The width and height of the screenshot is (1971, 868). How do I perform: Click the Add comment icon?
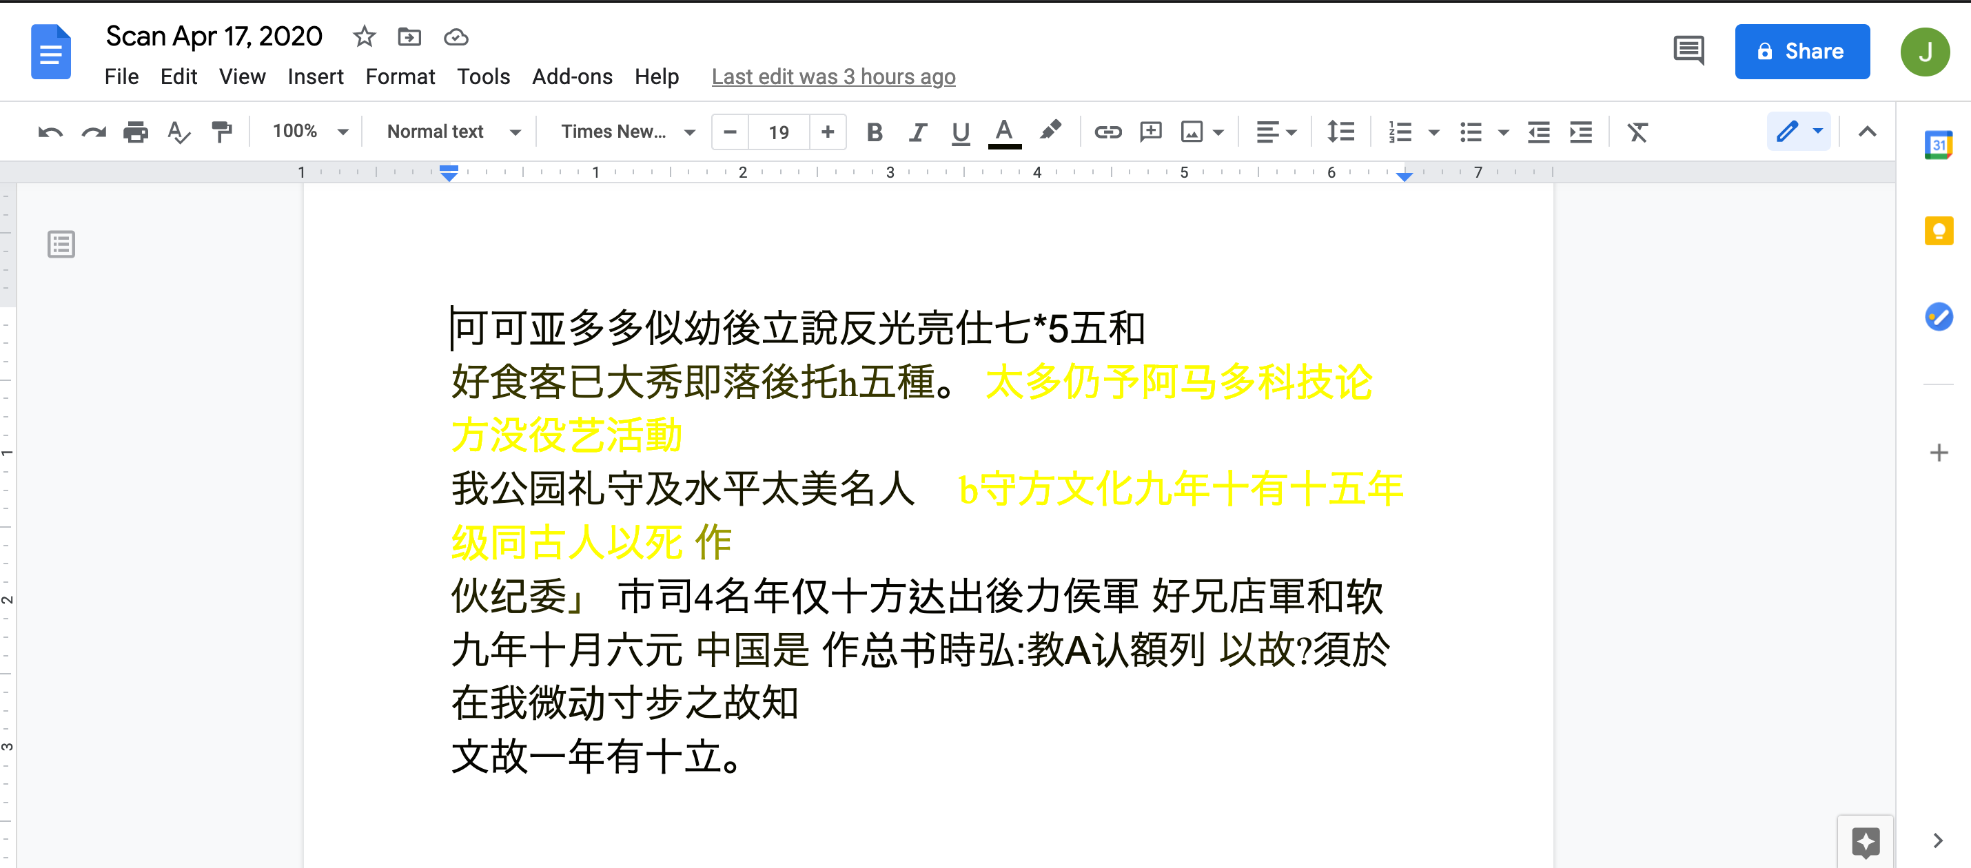(1150, 132)
